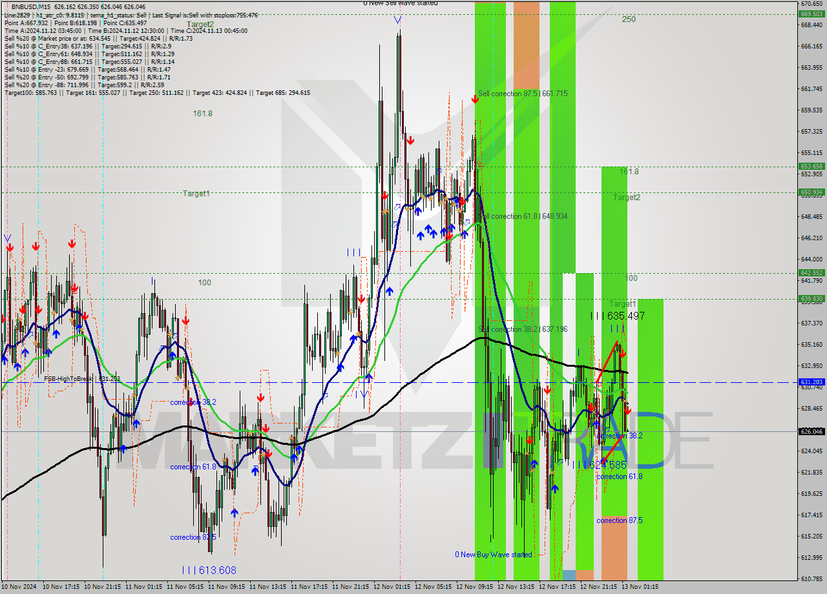Viewport: 827px width, 594px height.
Task: Click the 610.785 price axis value
Action: pos(811,579)
